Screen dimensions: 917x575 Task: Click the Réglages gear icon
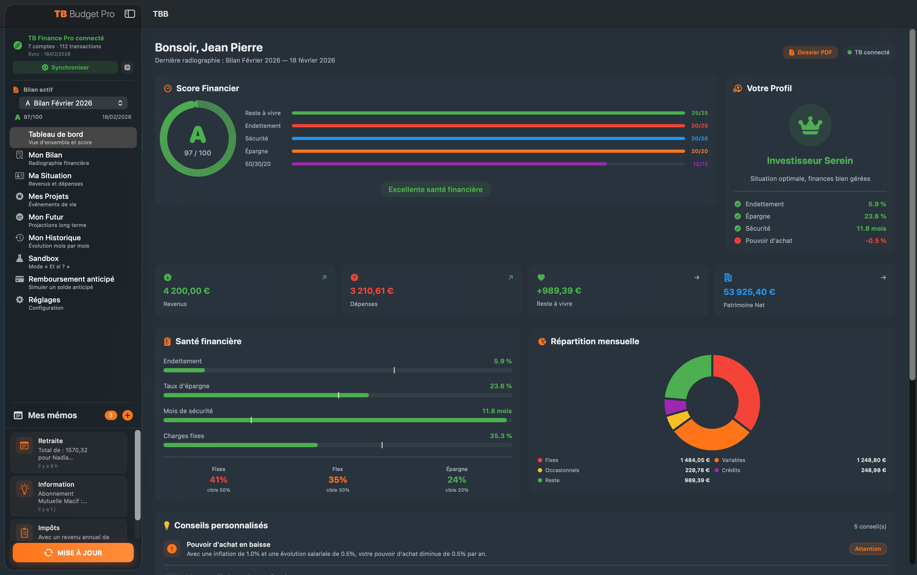pos(19,300)
